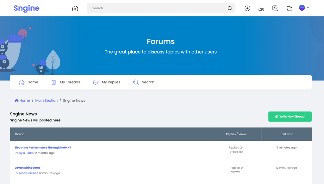Open friend requests icon
Screen dimensions: 324x184
coord(261,8)
